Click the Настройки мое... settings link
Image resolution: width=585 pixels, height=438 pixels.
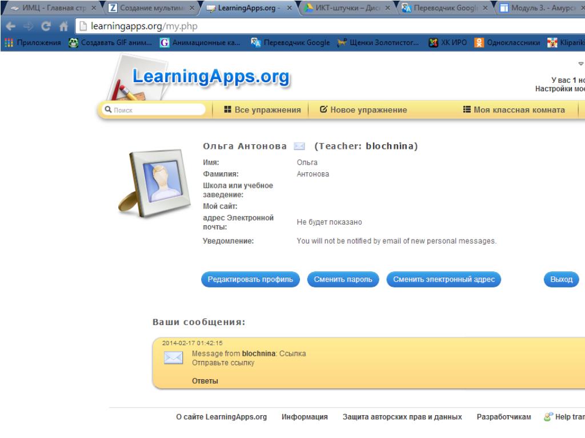coord(560,89)
